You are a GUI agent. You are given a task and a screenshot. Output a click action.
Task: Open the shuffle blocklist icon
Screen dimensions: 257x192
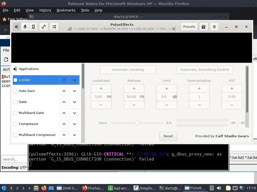54,27
